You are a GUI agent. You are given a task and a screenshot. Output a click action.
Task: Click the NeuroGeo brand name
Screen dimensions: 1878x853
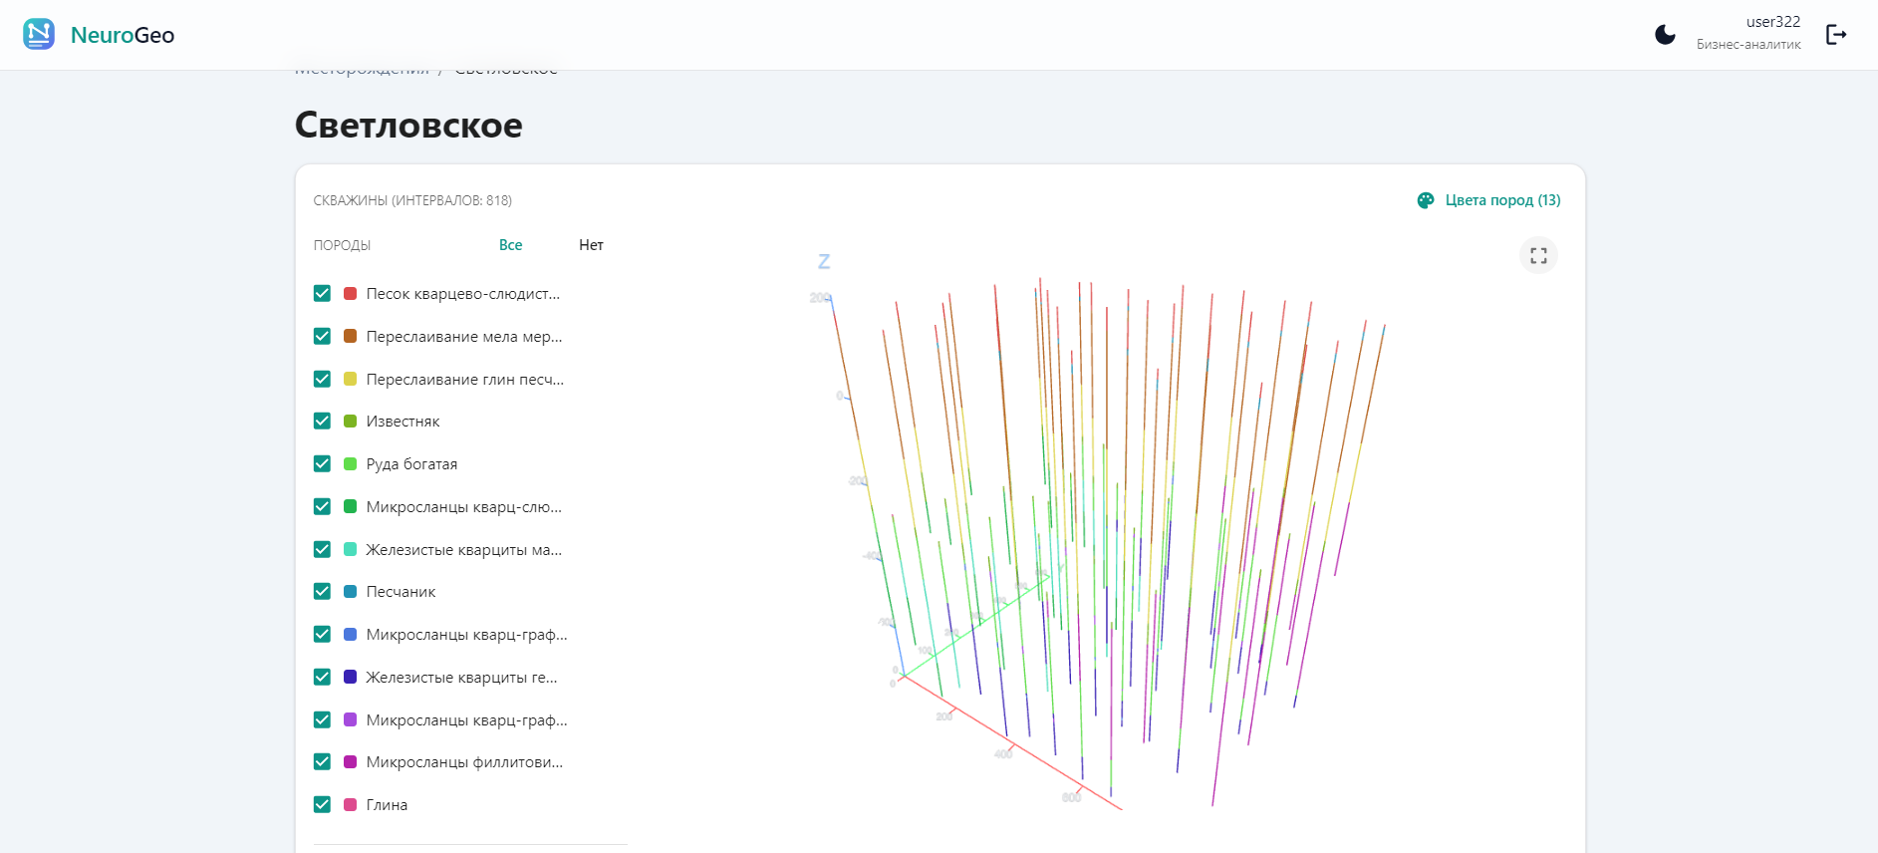(123, 35)
